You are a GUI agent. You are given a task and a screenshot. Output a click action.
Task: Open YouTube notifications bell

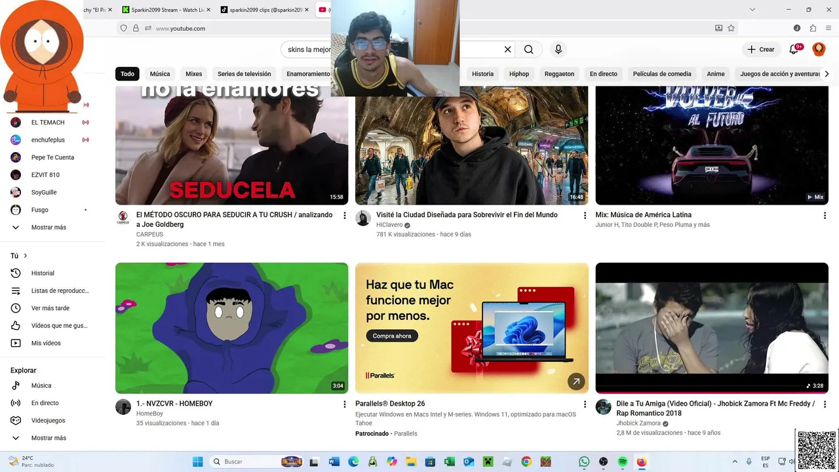coord(794,49)
